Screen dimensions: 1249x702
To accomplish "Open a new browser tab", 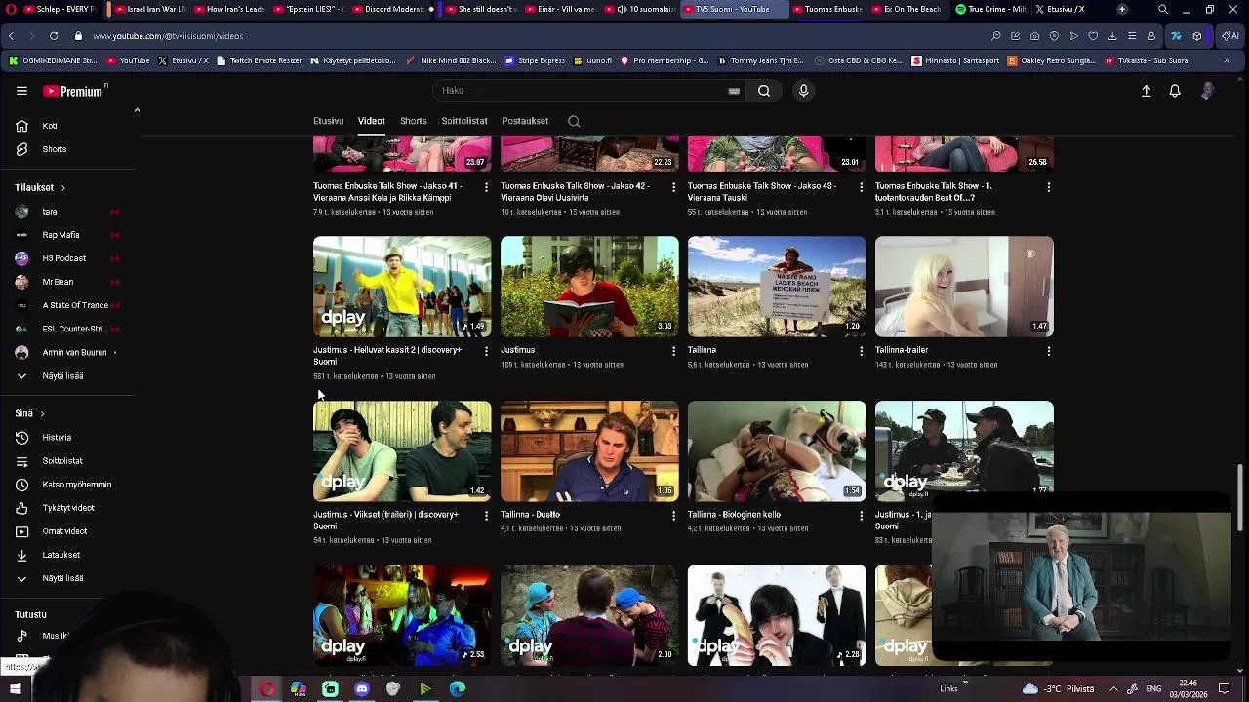I will [1122, 9].
